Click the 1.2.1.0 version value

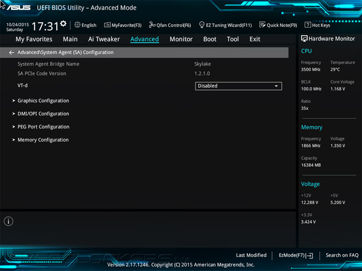point(202,73)
